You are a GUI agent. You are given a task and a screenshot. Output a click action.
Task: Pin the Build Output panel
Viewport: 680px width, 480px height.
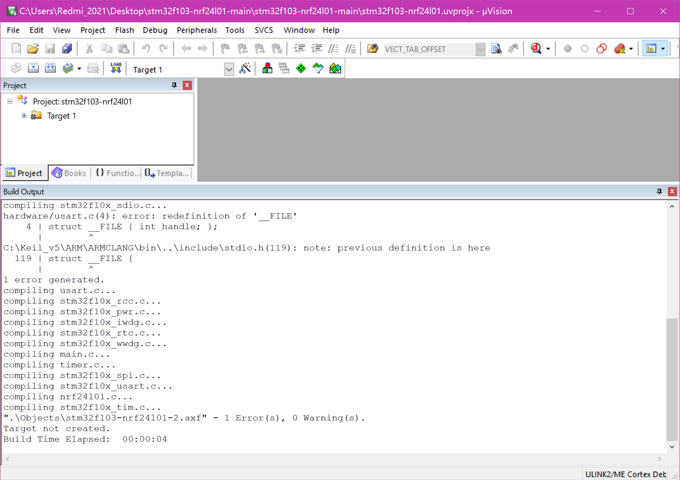[x=659, y=191]
